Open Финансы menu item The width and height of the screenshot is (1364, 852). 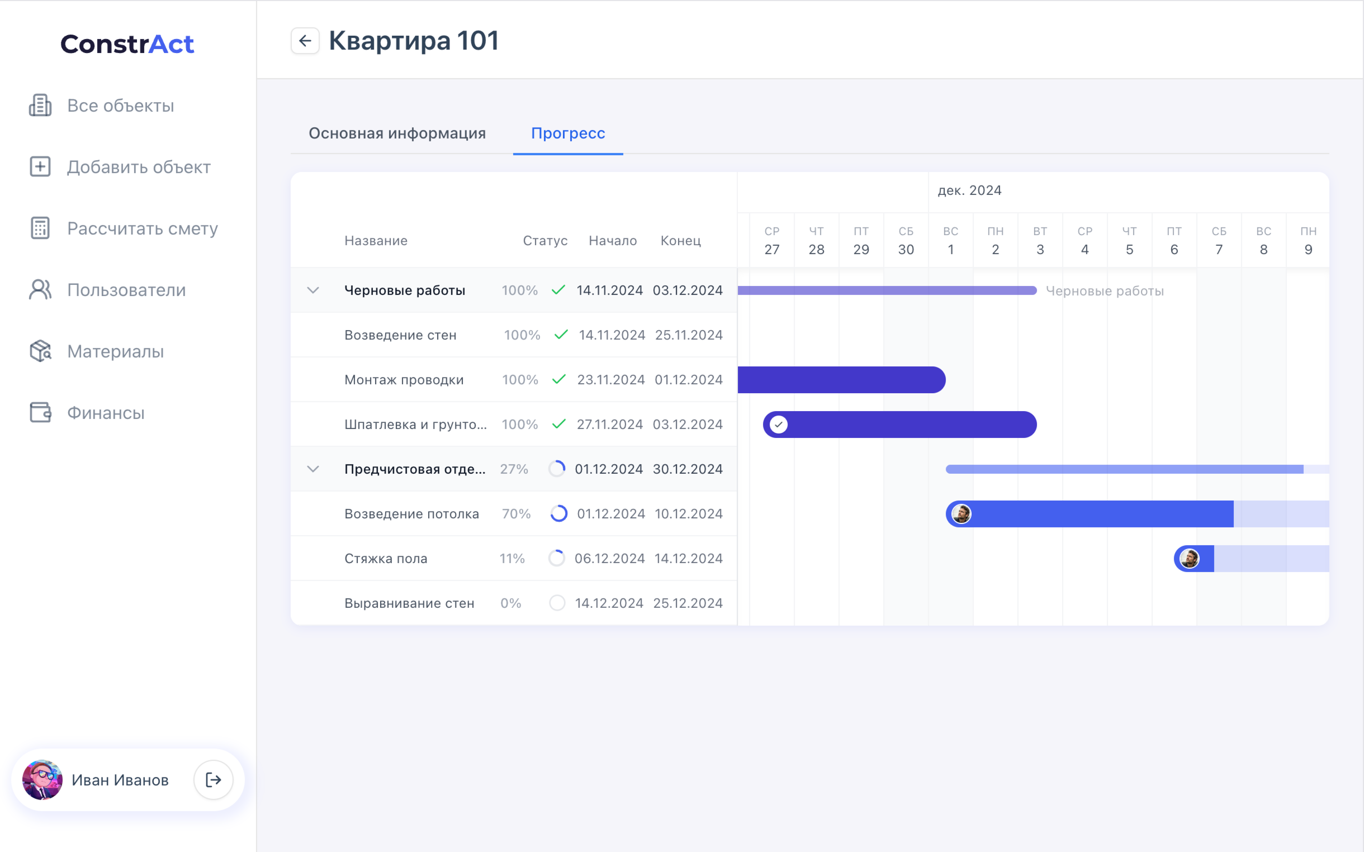click(x=106, y=412)
